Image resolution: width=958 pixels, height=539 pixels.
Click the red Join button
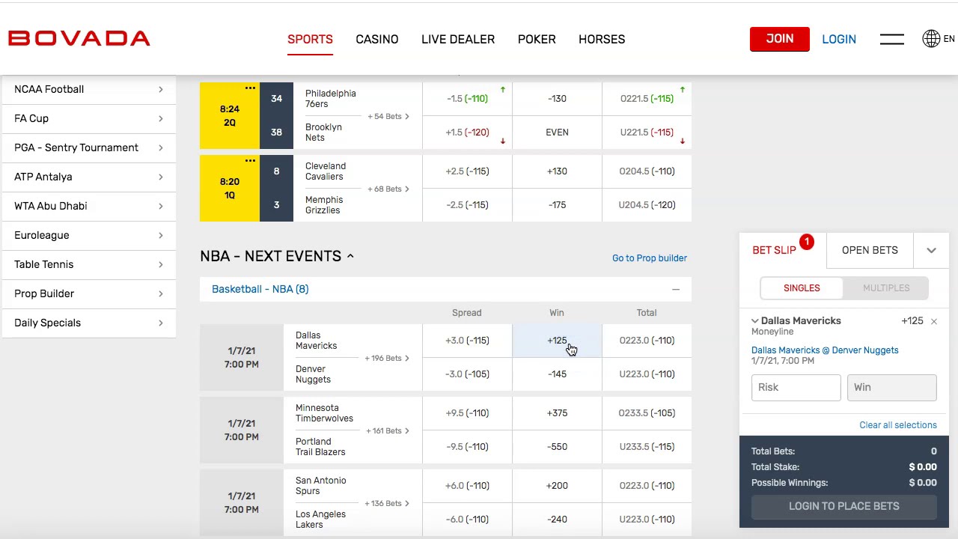pos(780,39)
